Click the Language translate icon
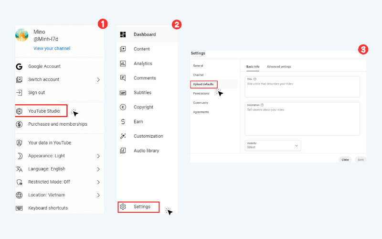 [19, 169]
